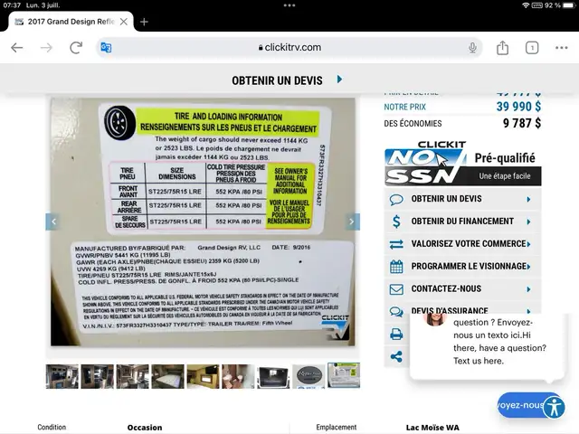Tap the speech bubble quote icon
Screen dimensions: 579x434
(x=396, y=199)
